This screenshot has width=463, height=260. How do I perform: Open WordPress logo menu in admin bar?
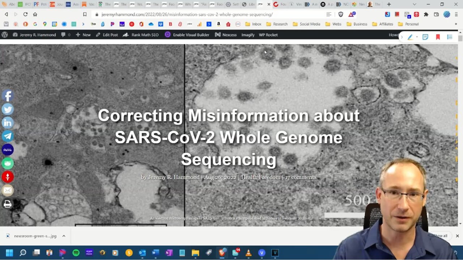(x=5, y=35)
